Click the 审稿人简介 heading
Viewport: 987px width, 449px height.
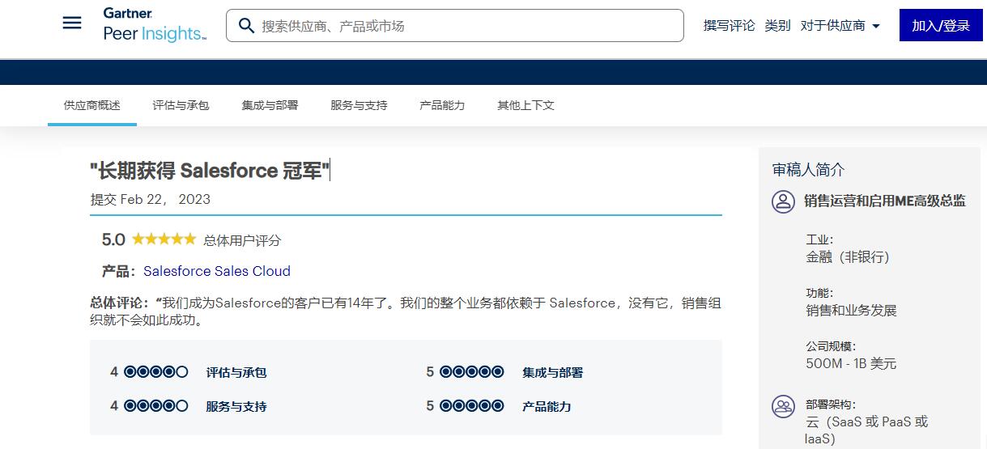(x=808, y=170)
